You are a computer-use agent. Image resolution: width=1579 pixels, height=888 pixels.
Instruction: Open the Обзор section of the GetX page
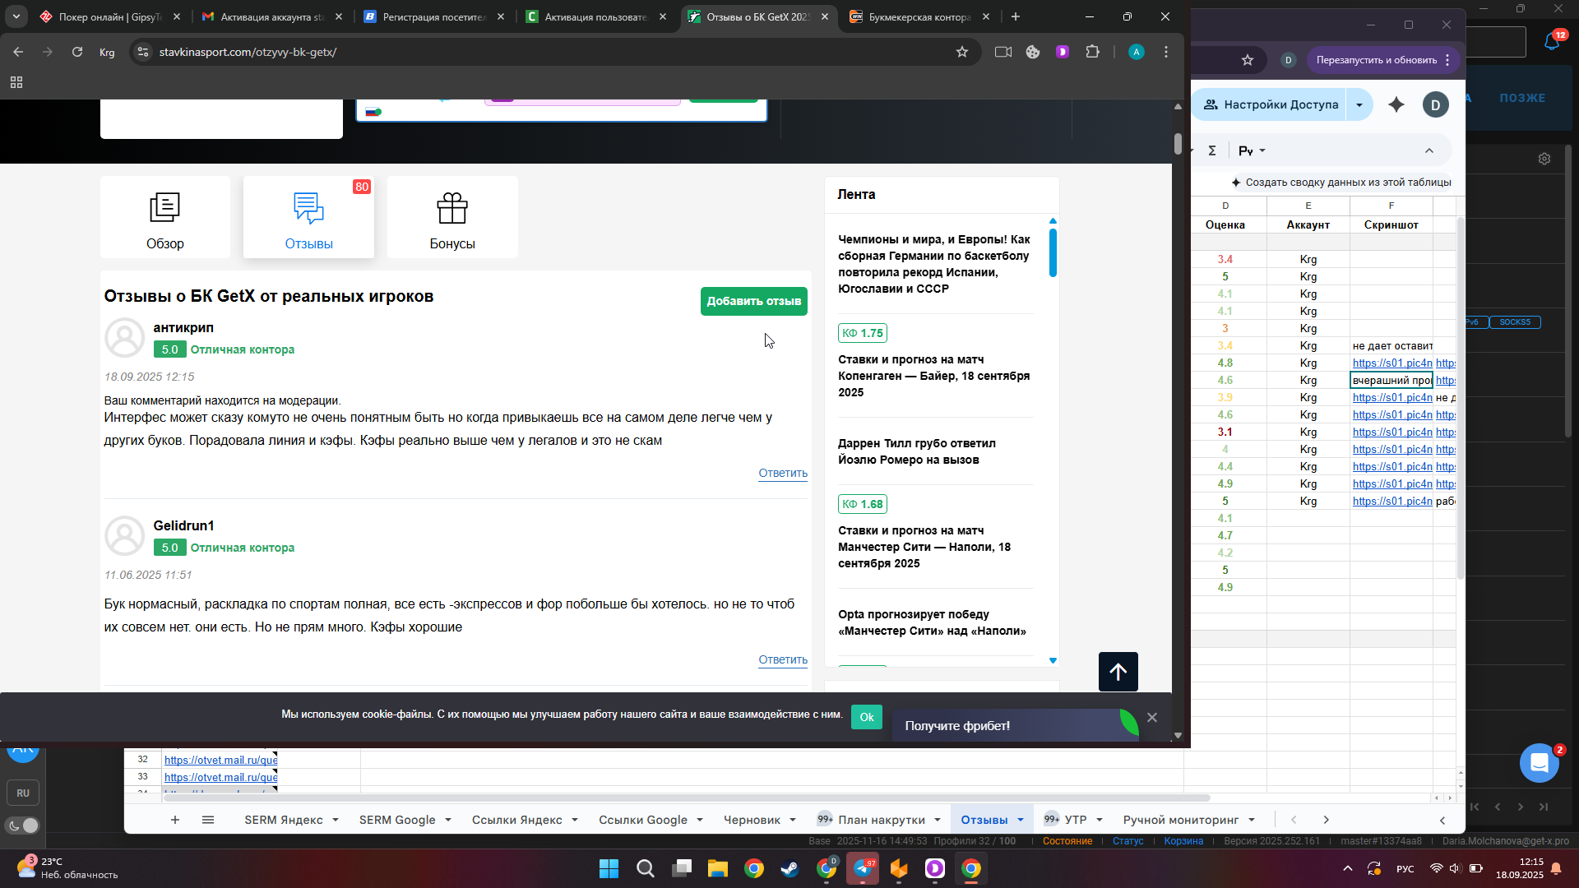pos(165,217)
